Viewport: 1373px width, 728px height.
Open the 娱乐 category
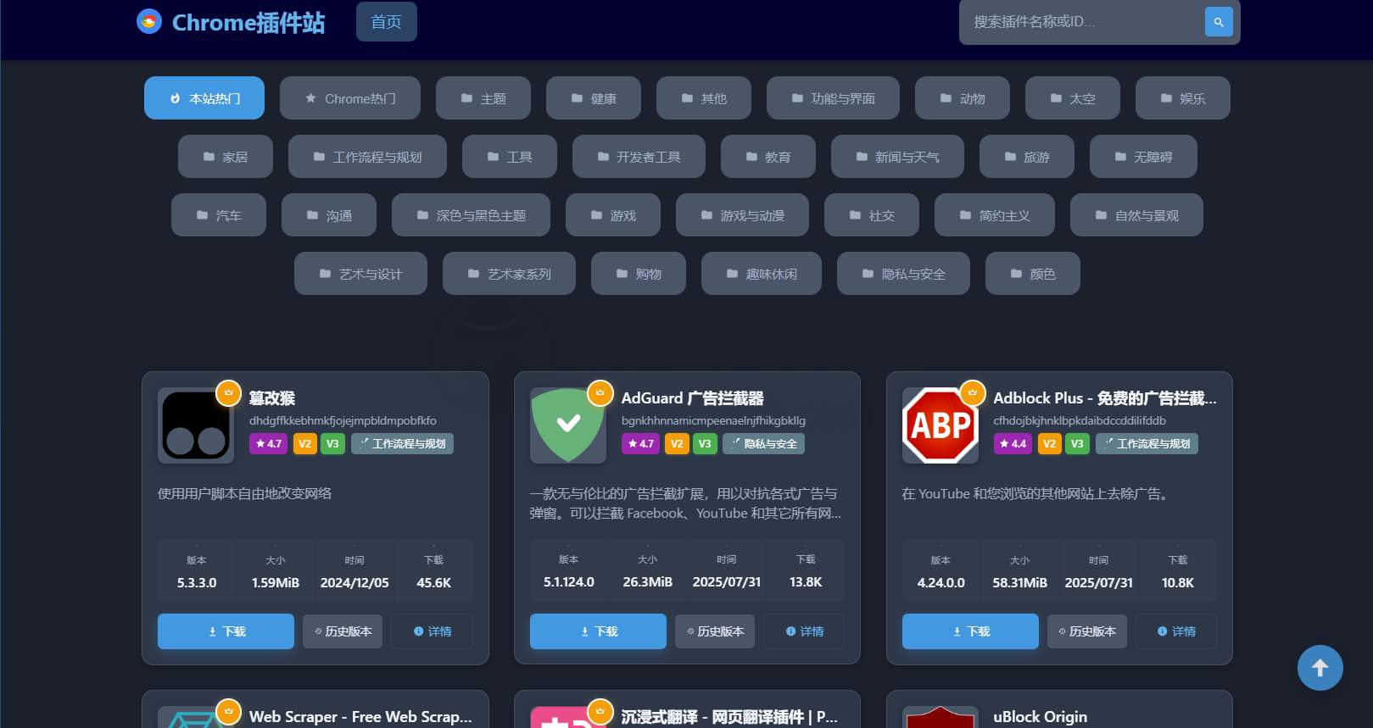tap(1183, 98)
